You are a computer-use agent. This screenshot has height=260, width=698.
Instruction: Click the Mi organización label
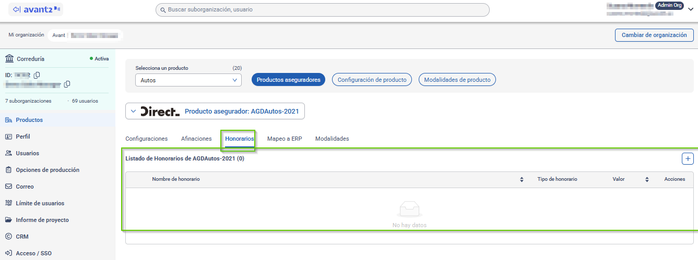(26, 35)
